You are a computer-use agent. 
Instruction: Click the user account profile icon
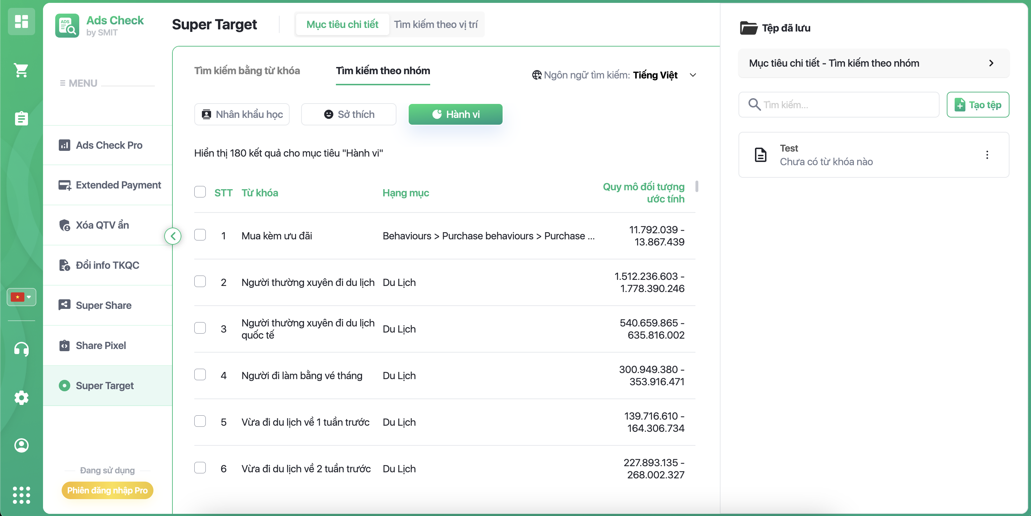[x=21, y=445]
